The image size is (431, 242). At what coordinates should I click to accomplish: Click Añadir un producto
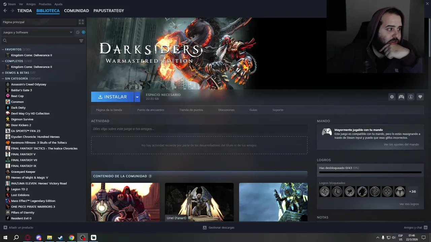19,228
